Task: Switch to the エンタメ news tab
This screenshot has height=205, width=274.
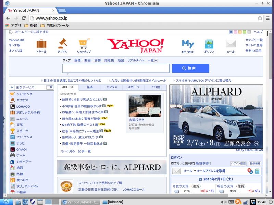Action: [112, 87]
